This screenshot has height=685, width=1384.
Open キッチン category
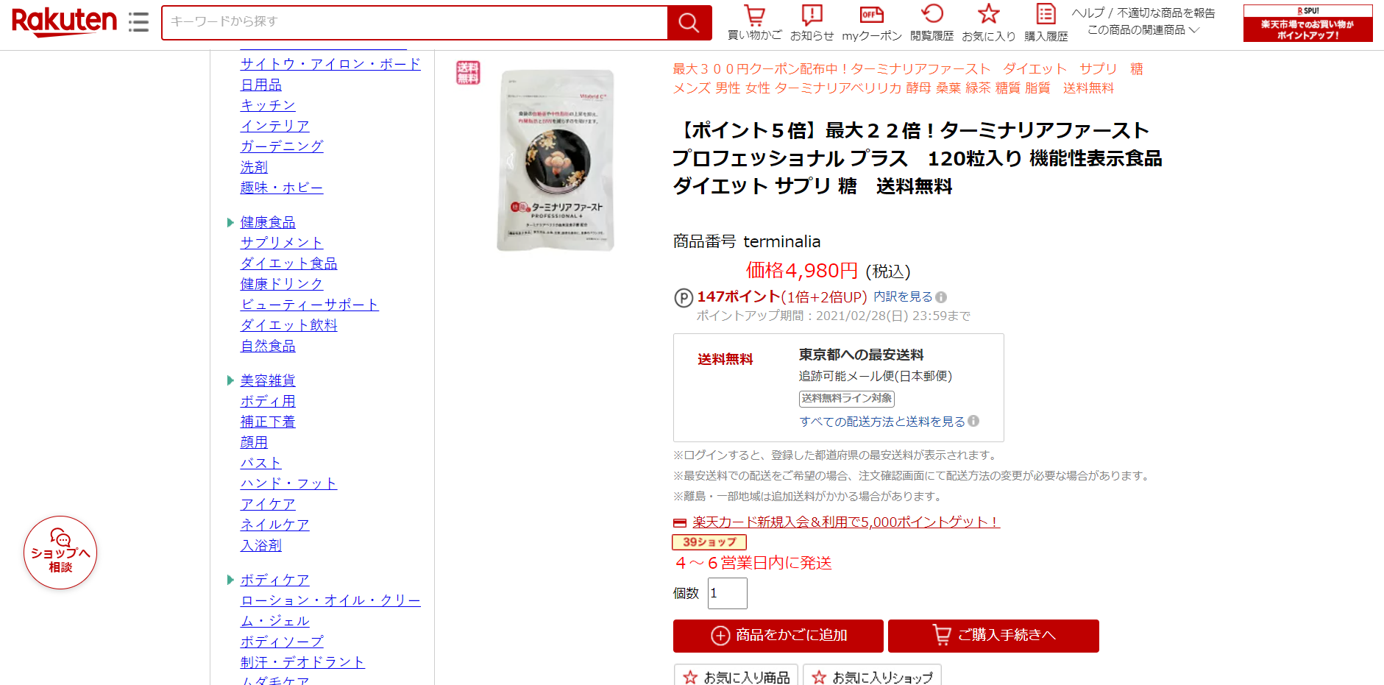(268, 105)
